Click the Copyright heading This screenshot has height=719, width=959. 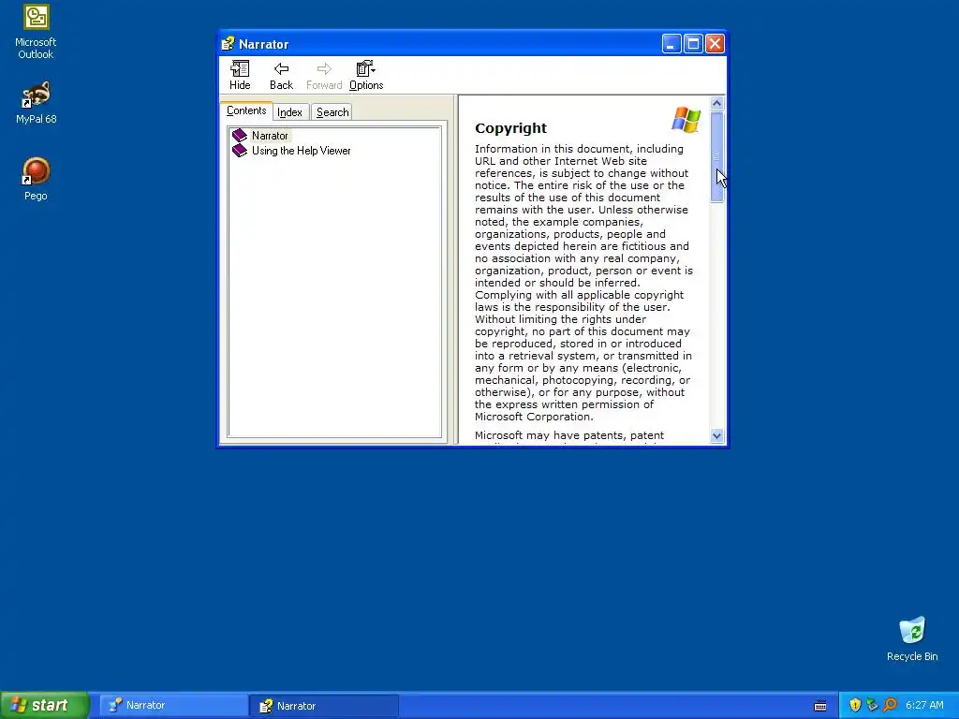[x=510, y=128]
